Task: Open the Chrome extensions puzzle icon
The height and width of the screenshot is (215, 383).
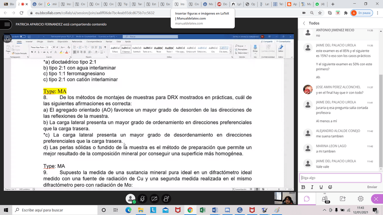Action: [x=346, y=13]
